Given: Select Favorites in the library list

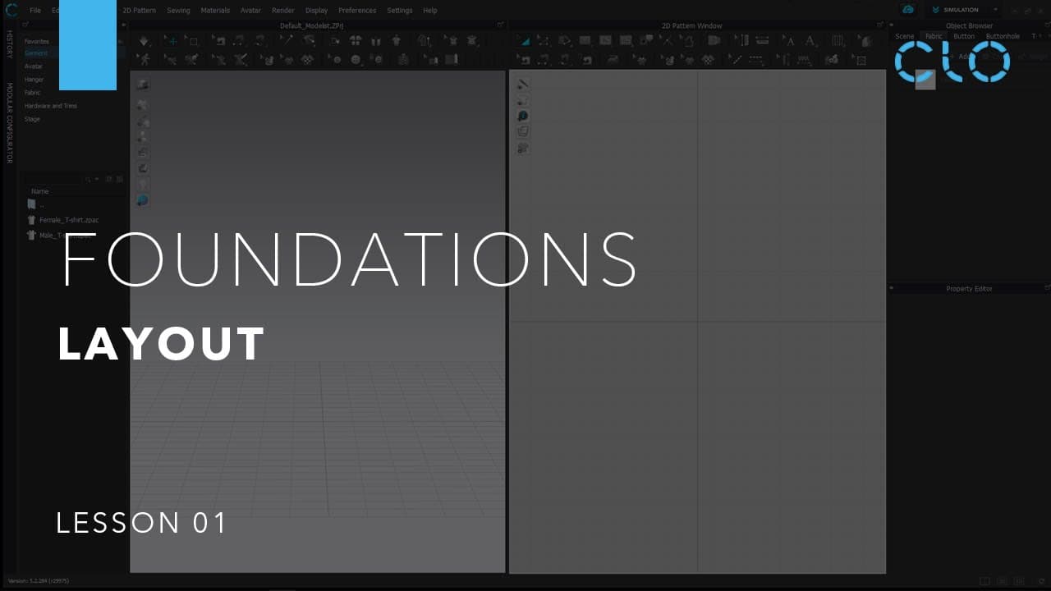Looking at the screenshot, I should [x=37, y=41].
